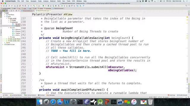Image resolution: width=190 pixels, height=106 pixels.
Task: Open Safari from the dock
Action: 53,102
